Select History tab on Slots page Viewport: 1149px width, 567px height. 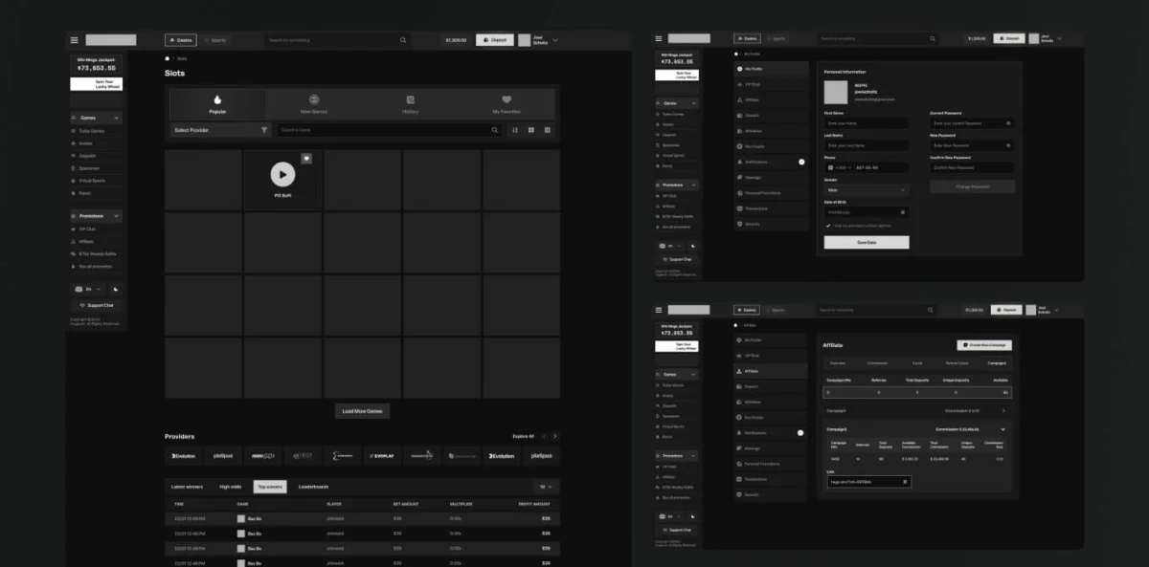(410, 104)
